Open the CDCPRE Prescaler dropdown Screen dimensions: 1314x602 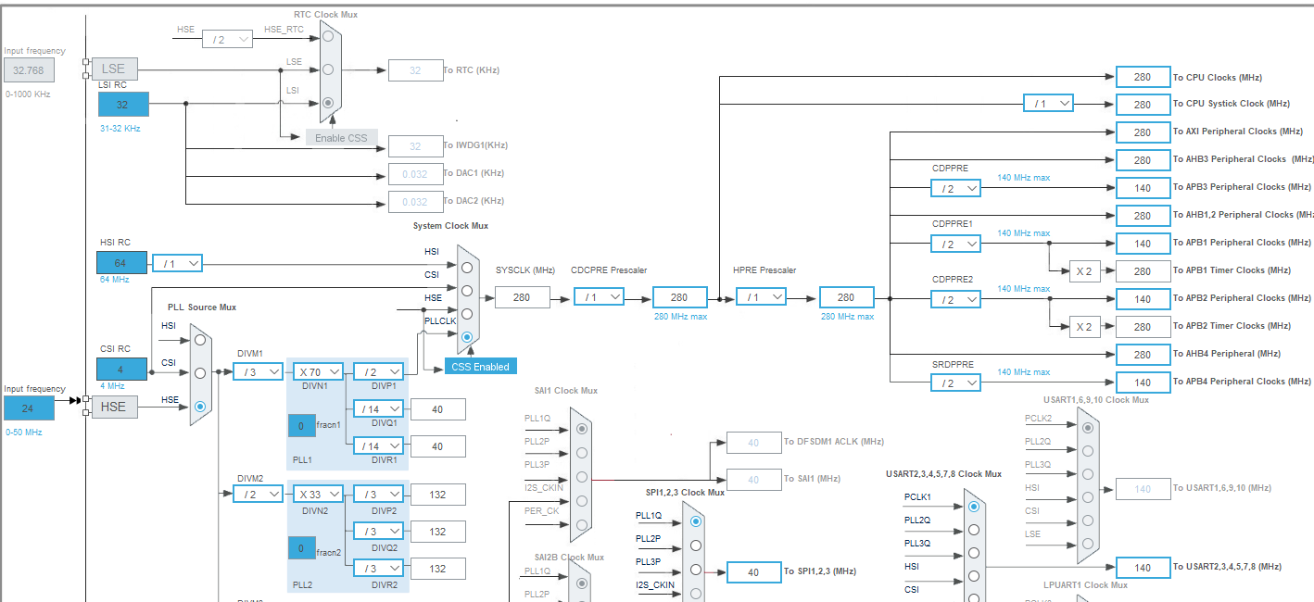[600, 297]
